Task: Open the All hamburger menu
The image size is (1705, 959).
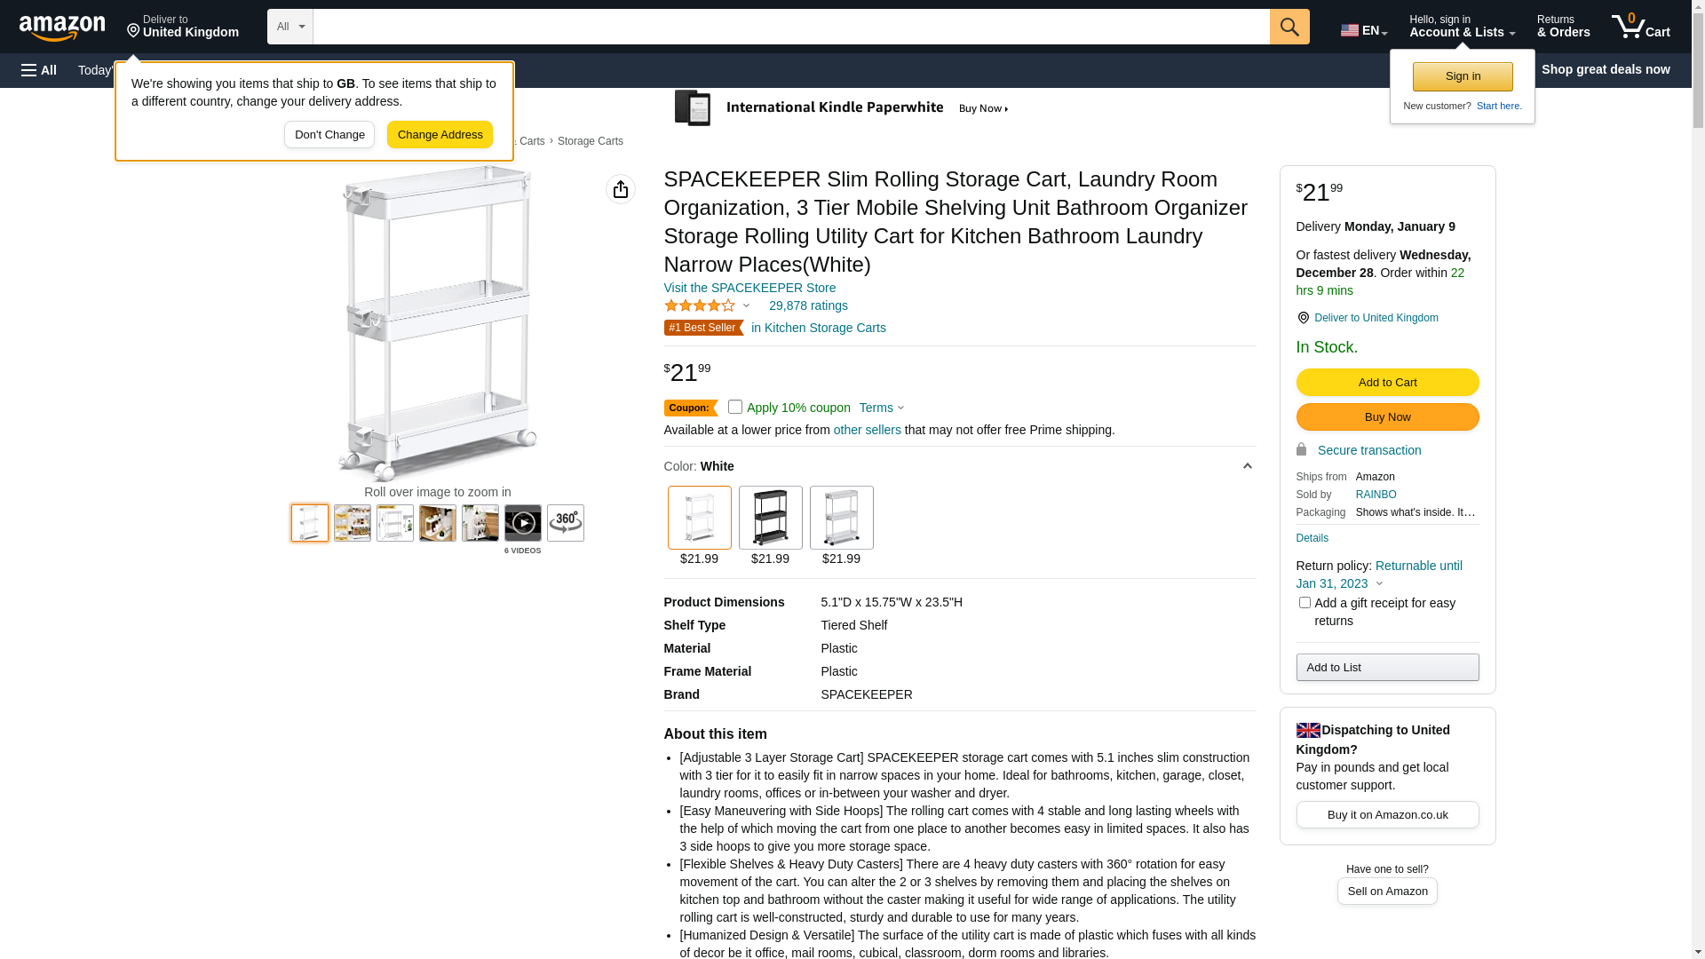Action: [x=39, y=70]
